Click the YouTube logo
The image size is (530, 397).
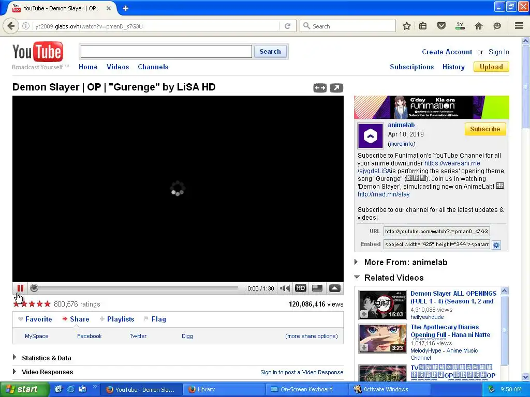[37, 52]
